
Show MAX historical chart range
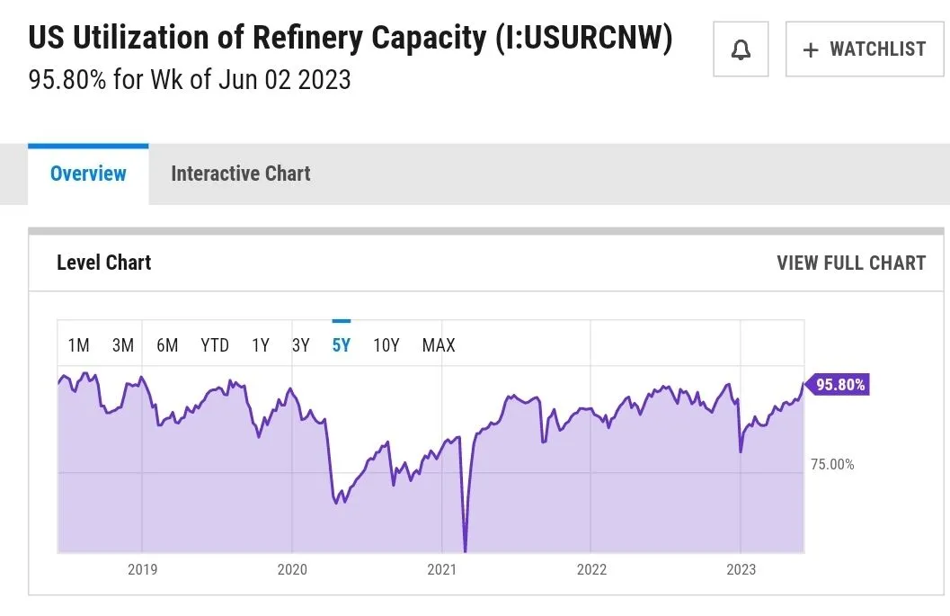[439, 345]
